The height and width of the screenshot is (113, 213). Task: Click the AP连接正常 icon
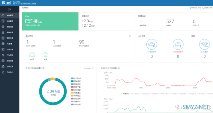tap(152, 44)
